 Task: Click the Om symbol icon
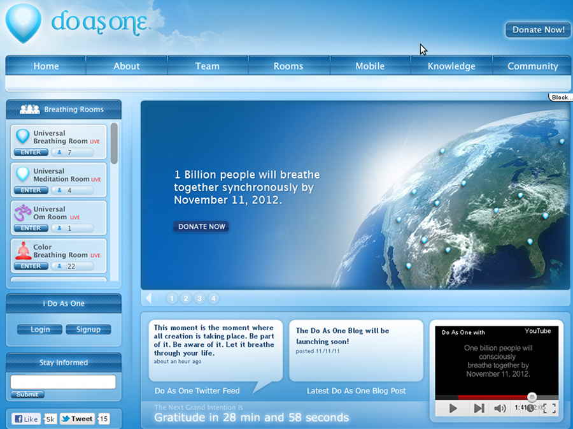pos(23,212)
